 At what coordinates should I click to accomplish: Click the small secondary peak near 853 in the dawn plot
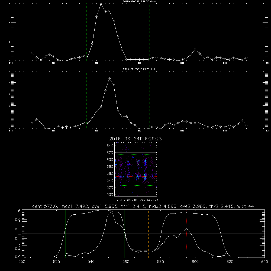(x=195, y=49)
